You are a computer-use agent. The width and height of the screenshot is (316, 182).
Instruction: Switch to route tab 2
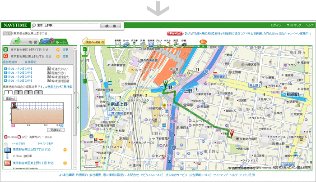pos(19,92)
